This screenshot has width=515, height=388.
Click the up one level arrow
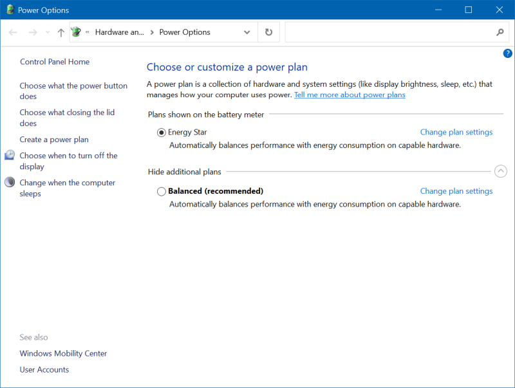click(x=61, y=32)
